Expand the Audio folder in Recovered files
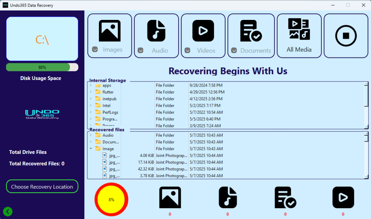371x219 pixels. [91, 135]
